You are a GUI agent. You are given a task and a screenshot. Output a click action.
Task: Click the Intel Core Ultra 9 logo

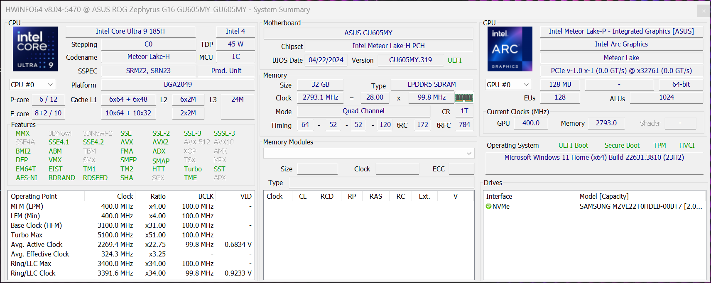[x=35, y=49]
